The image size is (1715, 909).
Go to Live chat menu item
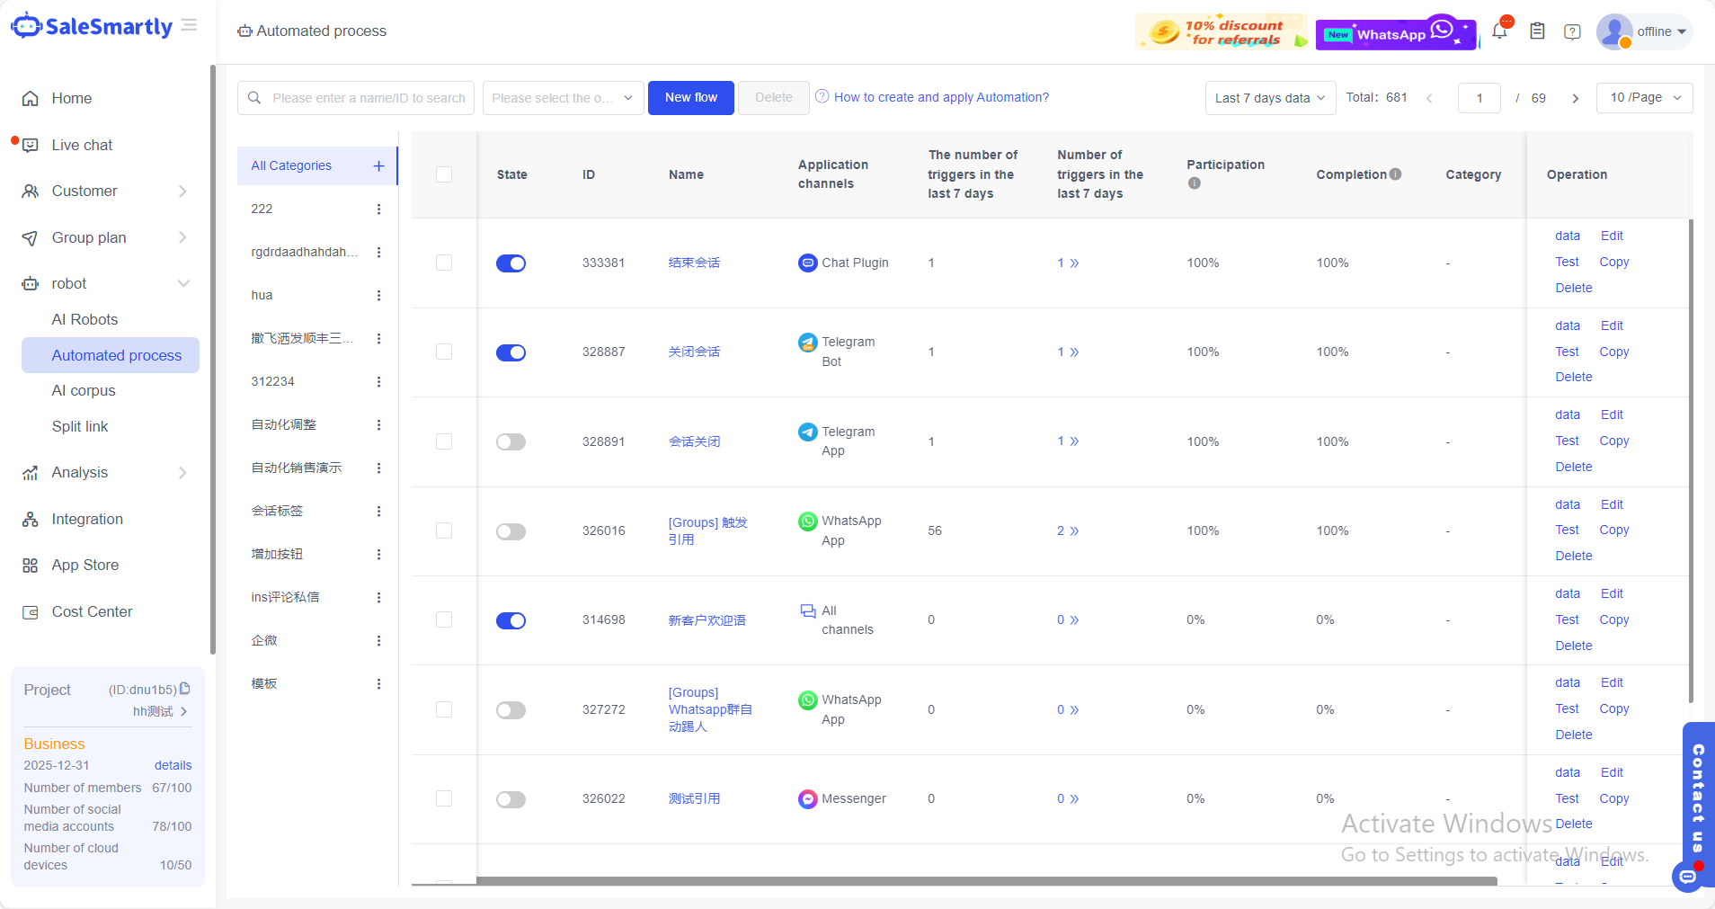tap(82, 145)
